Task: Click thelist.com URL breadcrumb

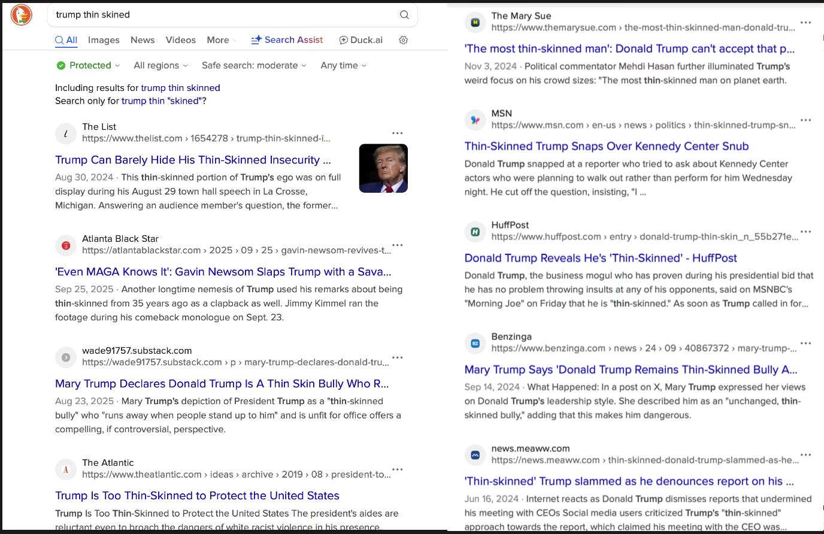Action: pyautogui.click(x=206, y=138)
